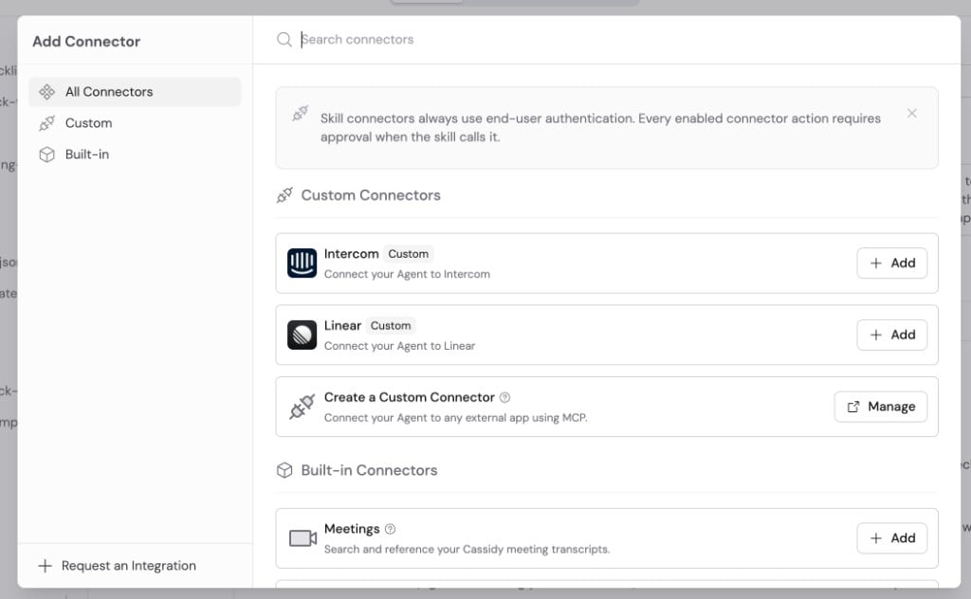Image resolution: width=971 pixels, height=599 pixels.
Task: Click the Linear connector name
Action: click(342, 325)
